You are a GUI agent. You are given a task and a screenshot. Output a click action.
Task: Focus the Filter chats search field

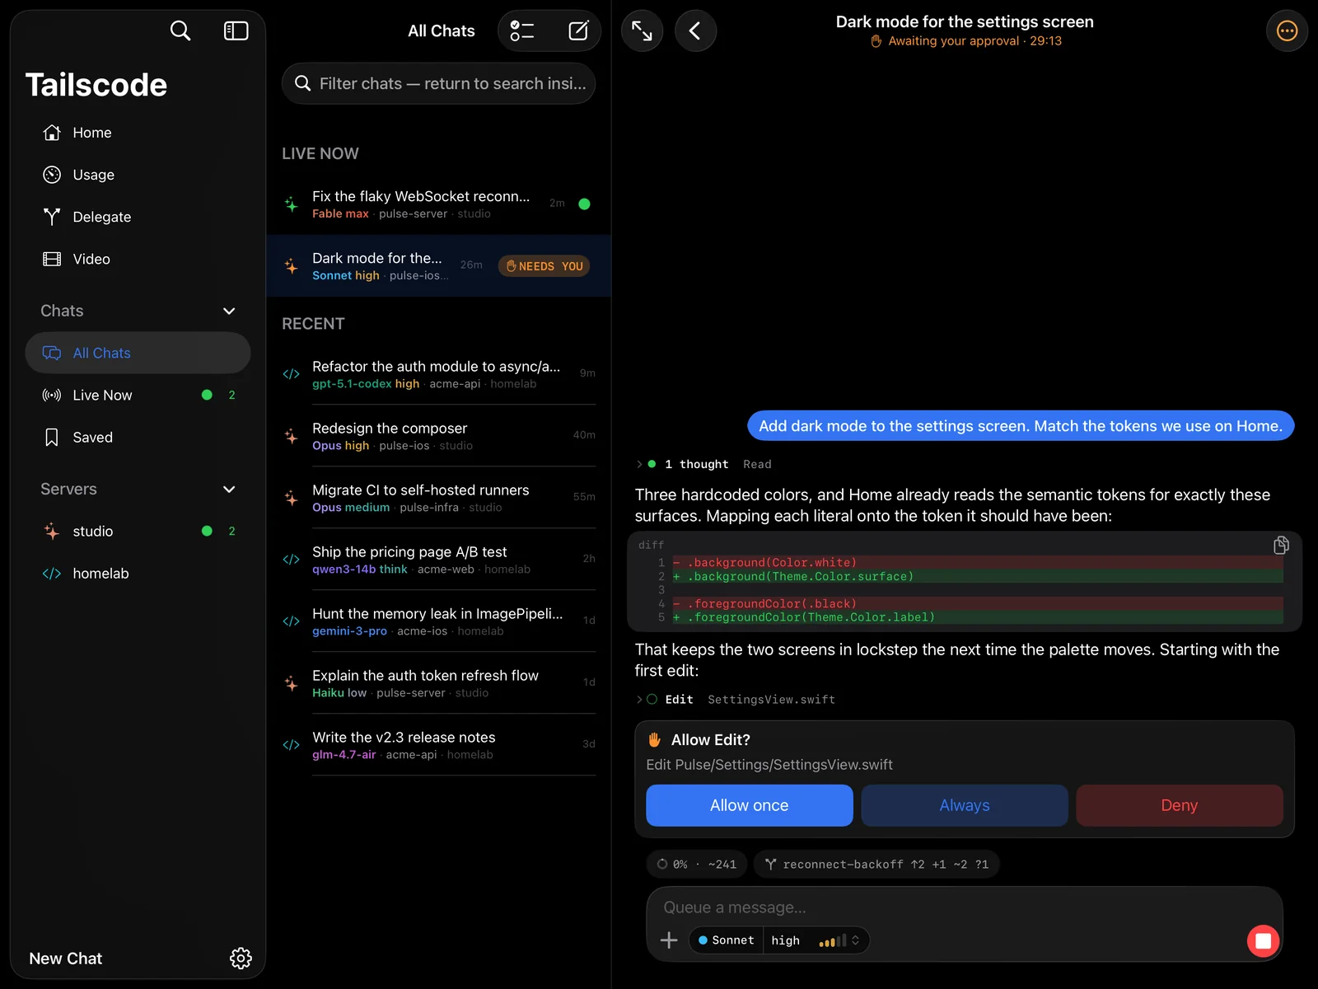[438, 83]
